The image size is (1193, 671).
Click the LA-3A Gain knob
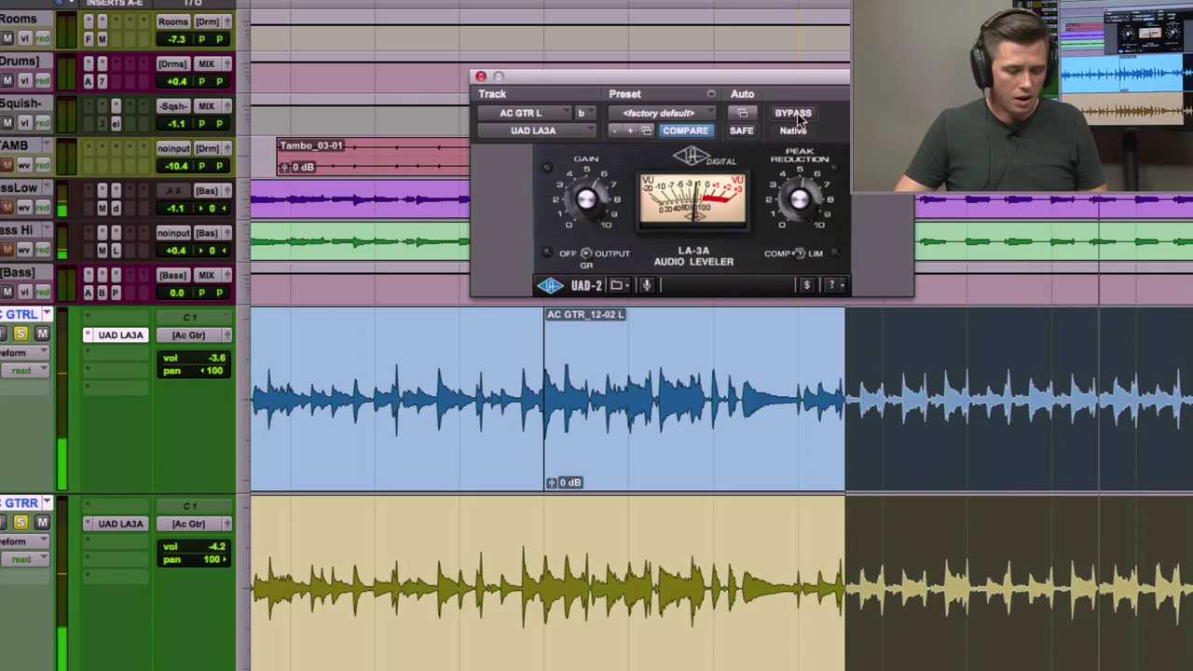585,198
